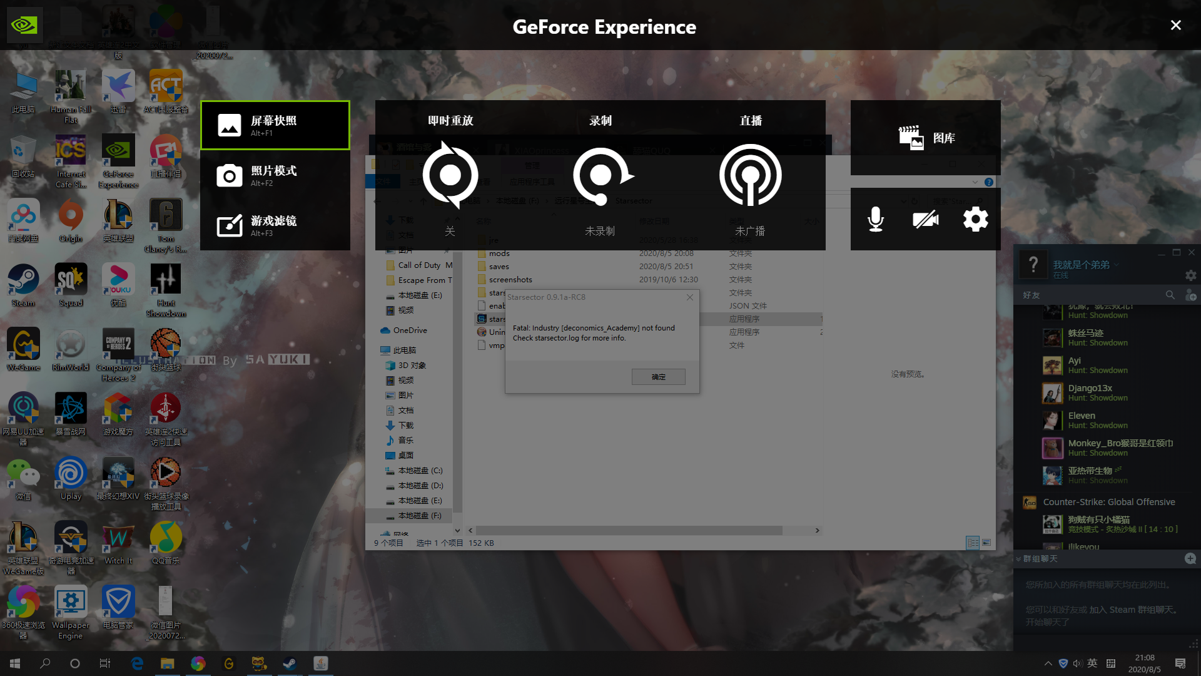This screenshot has height=676, width=1201.
Task: Toggle recording from 未录制 state
Action: [599, 231]
